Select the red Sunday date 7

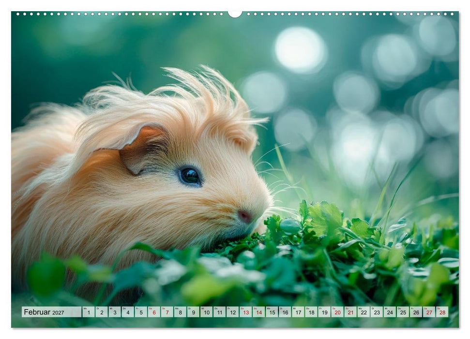click(167, 312)
